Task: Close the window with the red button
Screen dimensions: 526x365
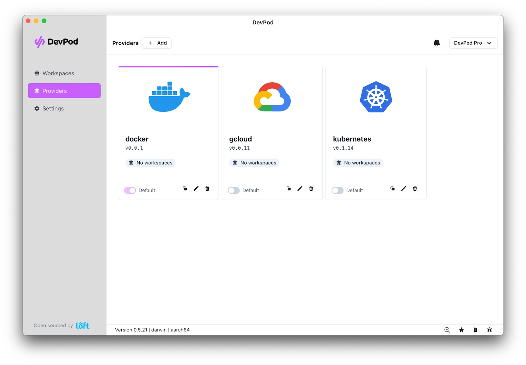Action: (x=28, y=21)
